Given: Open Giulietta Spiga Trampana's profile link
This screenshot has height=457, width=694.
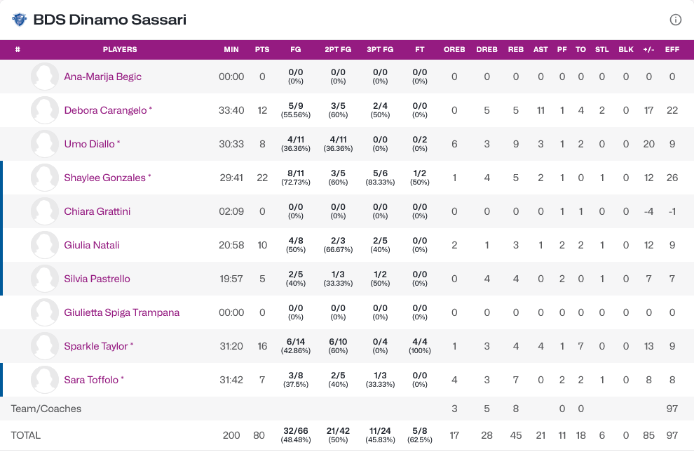Looking at the screenshot, I should tap(121, 312).
